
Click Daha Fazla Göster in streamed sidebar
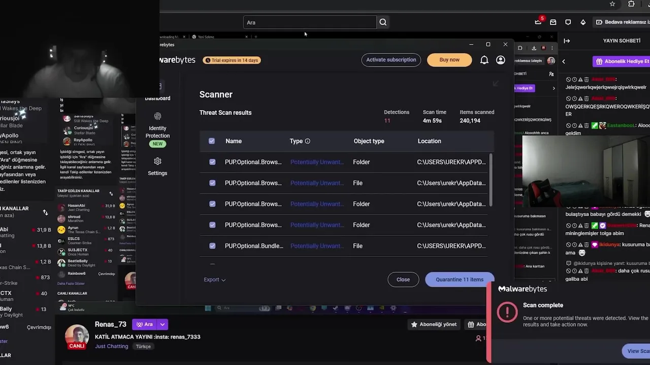(72, 283)
